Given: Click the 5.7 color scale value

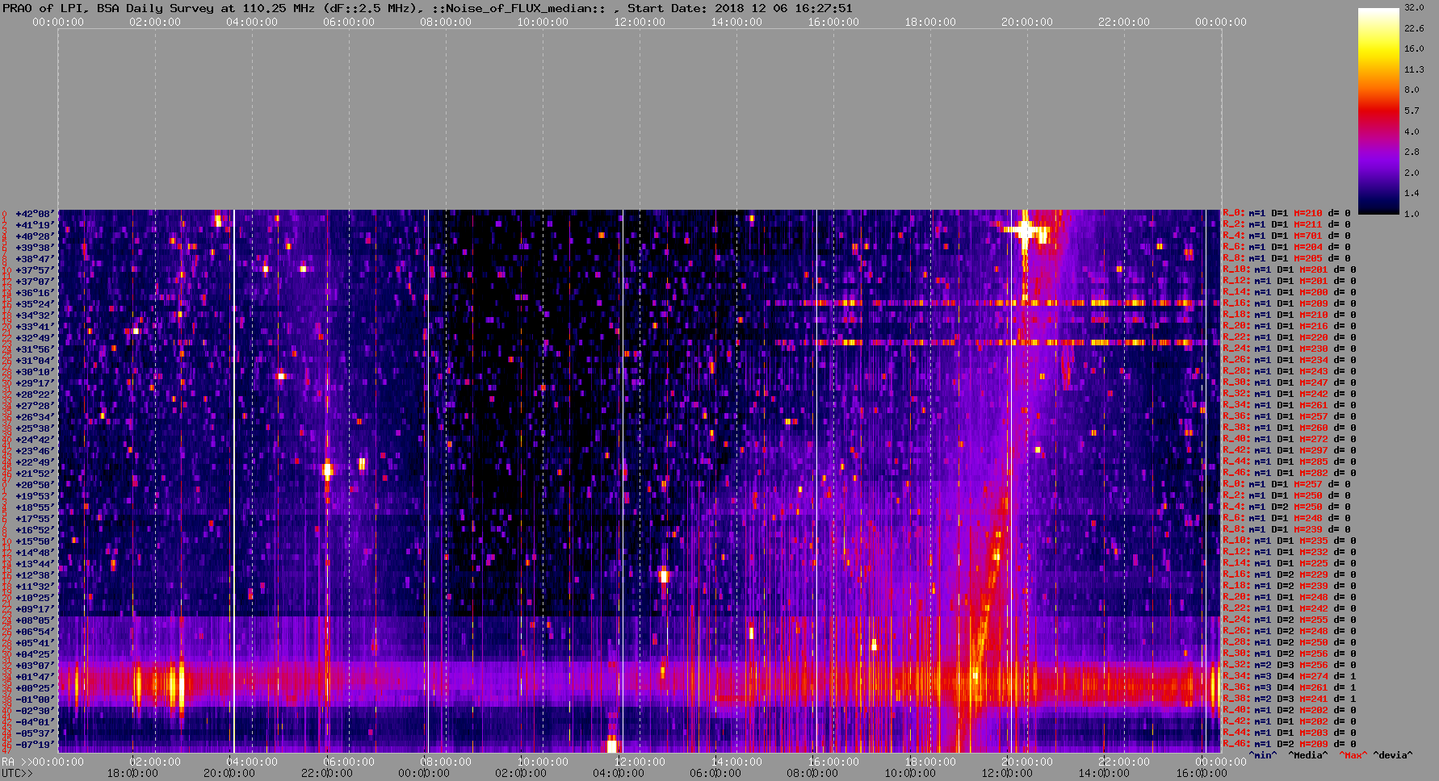Looking at the screenshot, I should (x=1412, y=111).
